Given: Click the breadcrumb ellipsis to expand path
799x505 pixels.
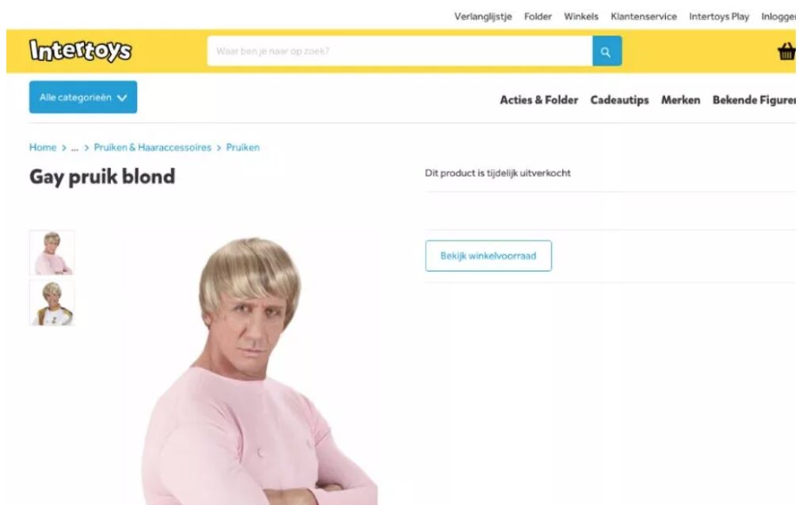Looking at the screenshot, I should pos(75,148).
